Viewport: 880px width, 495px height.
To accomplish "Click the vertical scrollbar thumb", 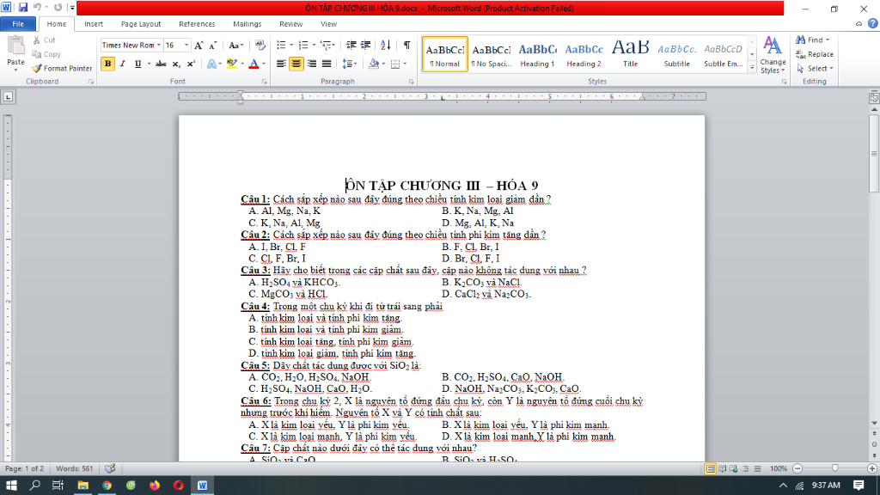I will click(x=874, y=153).
